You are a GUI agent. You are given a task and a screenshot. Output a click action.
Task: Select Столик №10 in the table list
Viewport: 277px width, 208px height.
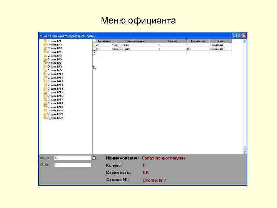pyautogui.click(x=55, y=74)
